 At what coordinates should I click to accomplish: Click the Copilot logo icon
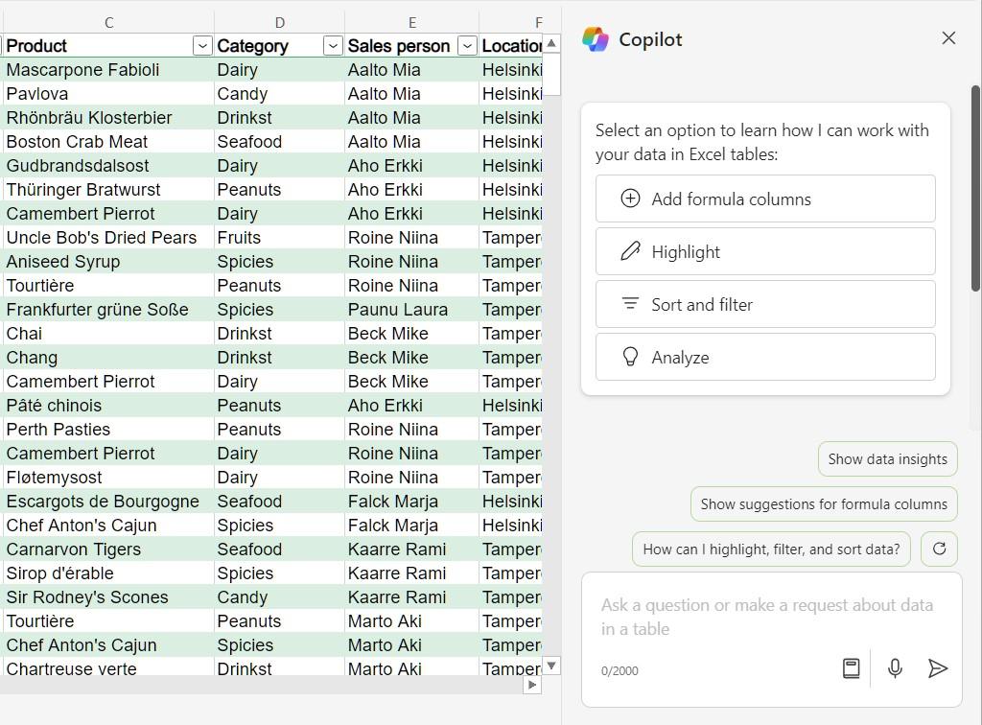596,39
